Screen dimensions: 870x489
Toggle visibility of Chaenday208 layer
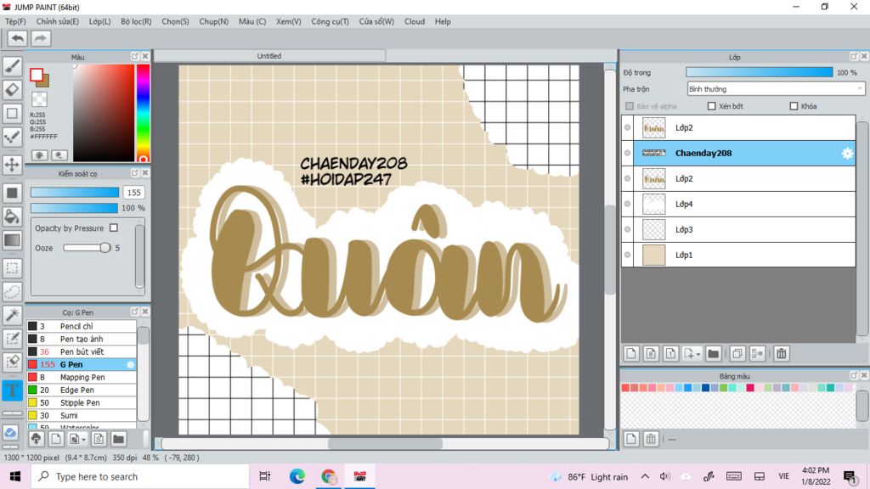(628, 153)
